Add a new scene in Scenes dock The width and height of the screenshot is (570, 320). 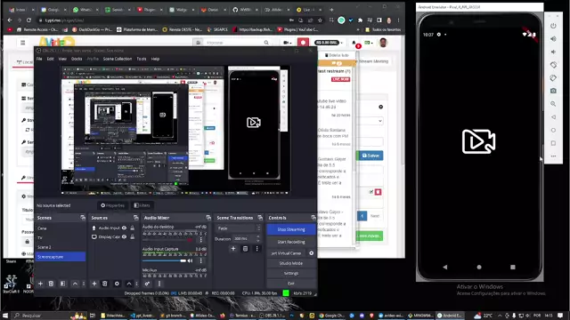pyautogui.click(x=40, y=284)
